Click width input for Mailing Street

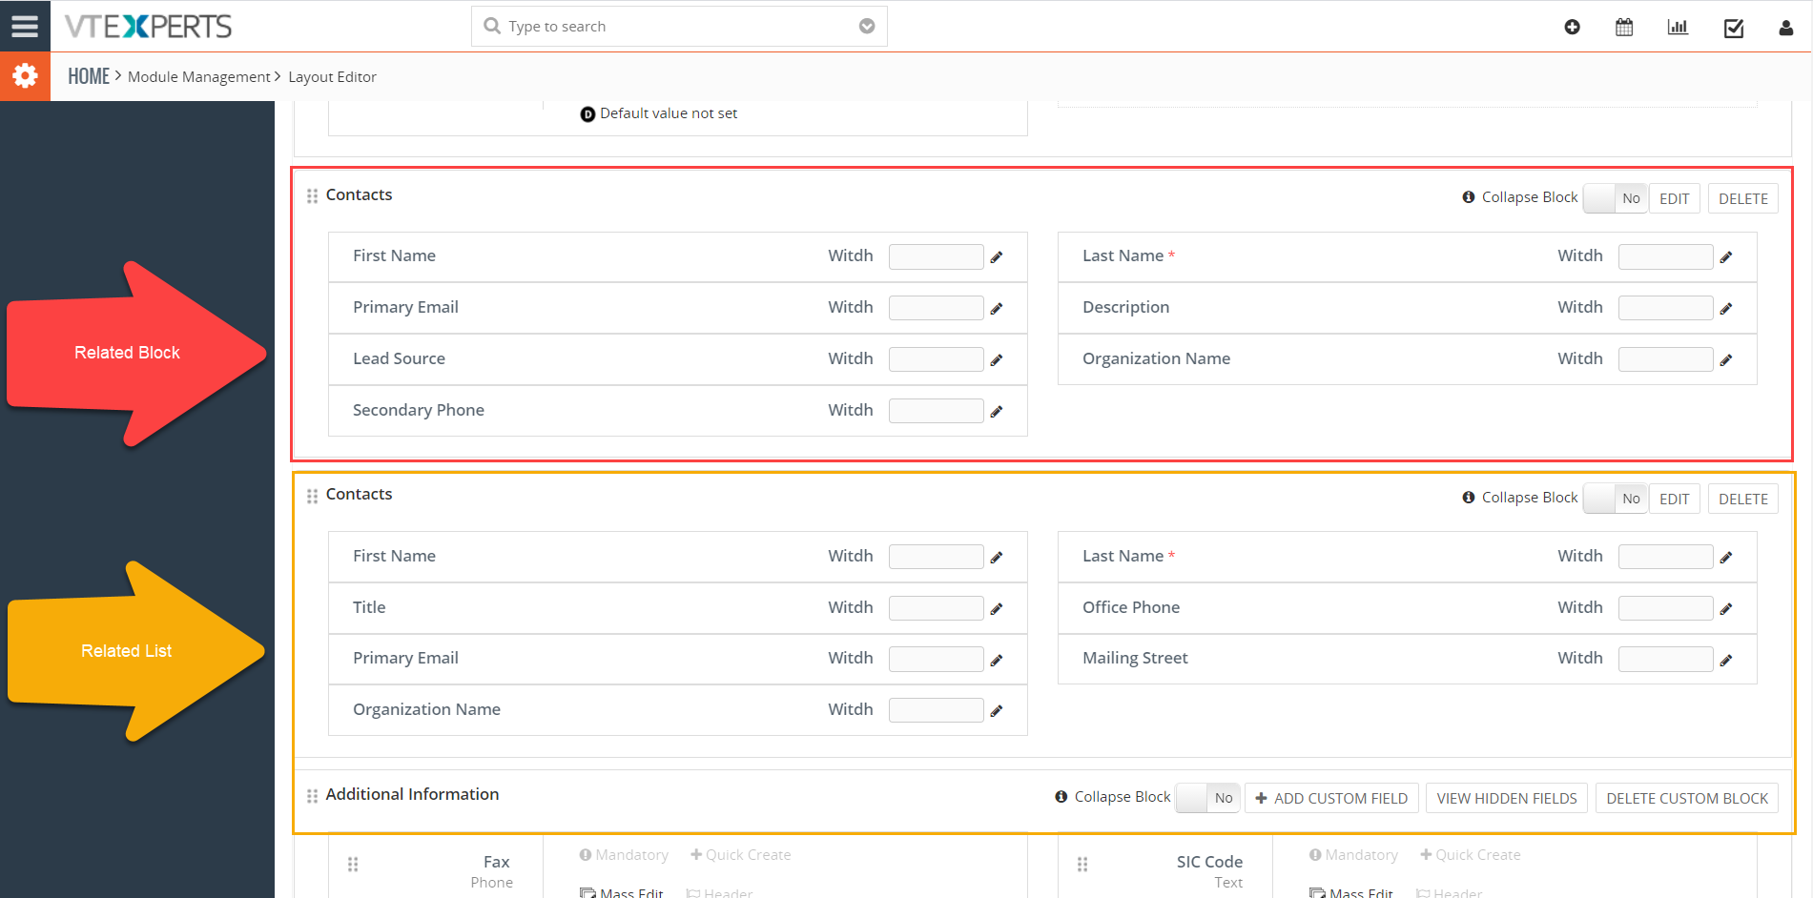click(x=1665, y=660)
